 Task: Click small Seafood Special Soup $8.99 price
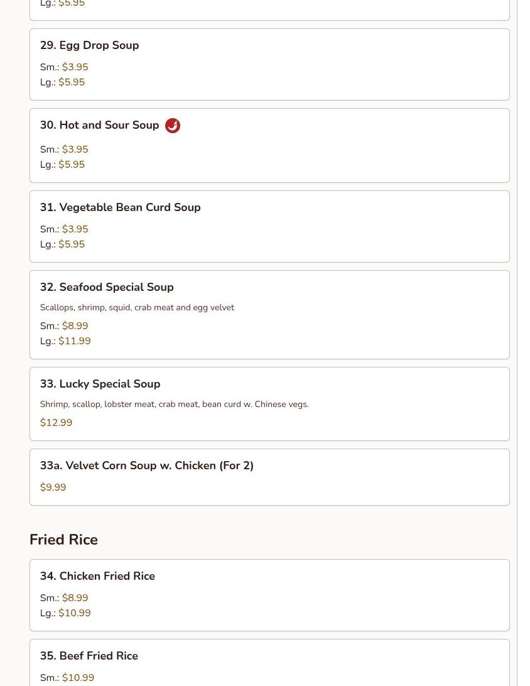pyautogui.click(x=75, y=326)
